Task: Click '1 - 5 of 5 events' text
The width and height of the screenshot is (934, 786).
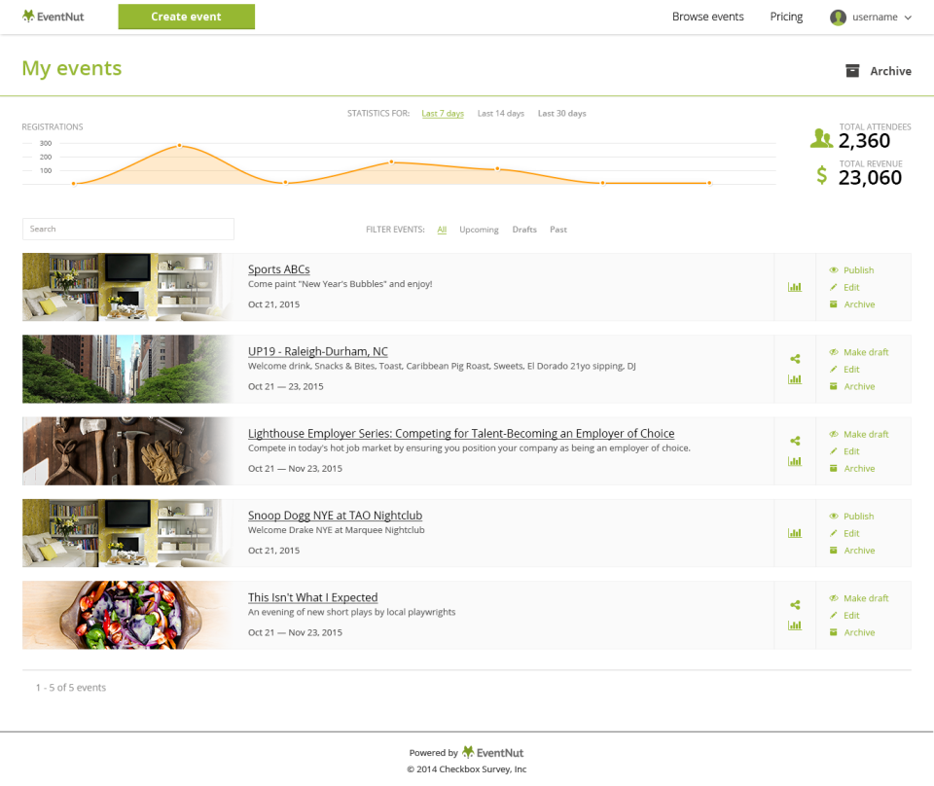Action: point(71,687)
